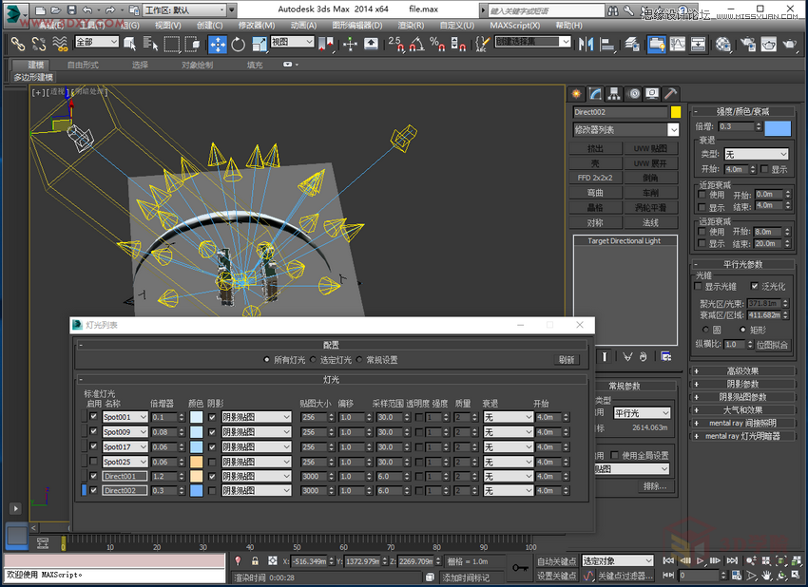This screenshot has height=587, width=808.
Task: Click the UVW 贴图 modifier button
Action: 651,148
